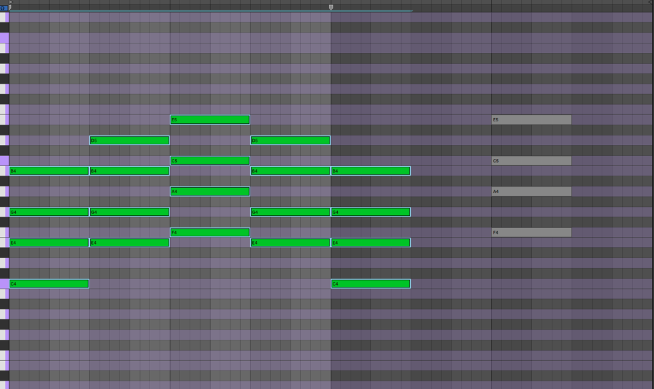Click the first C4 note

[x=49, y=284]
